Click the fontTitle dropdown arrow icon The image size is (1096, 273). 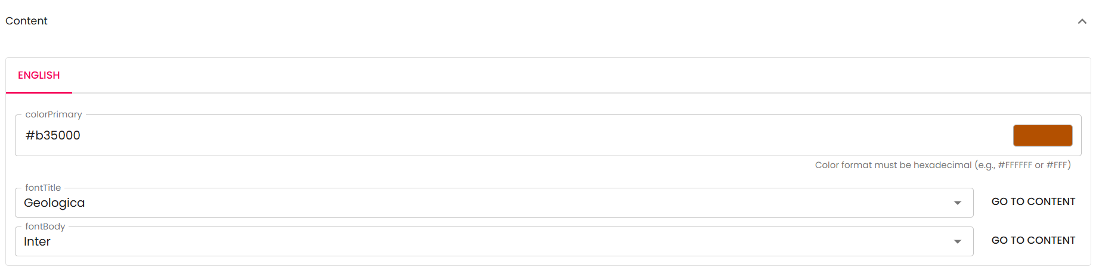coord(957,203)
